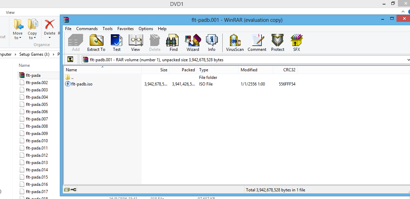410x199 pixels.
Task: Expand the Copy to dropdown arrow
Action: [35, 38]
